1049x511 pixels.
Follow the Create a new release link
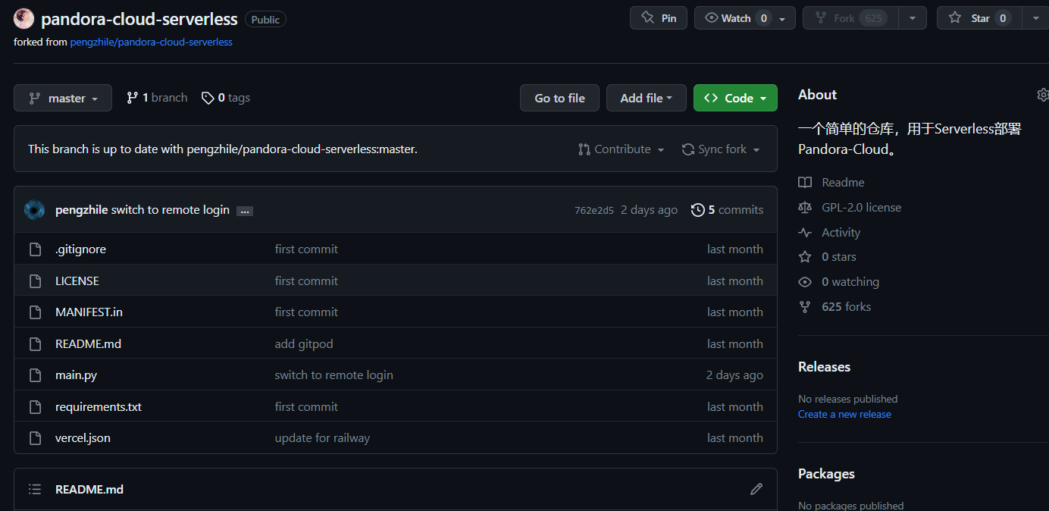pyautogui.click(x=844, y=414)
